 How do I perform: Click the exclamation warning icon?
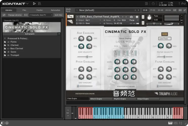179,4
